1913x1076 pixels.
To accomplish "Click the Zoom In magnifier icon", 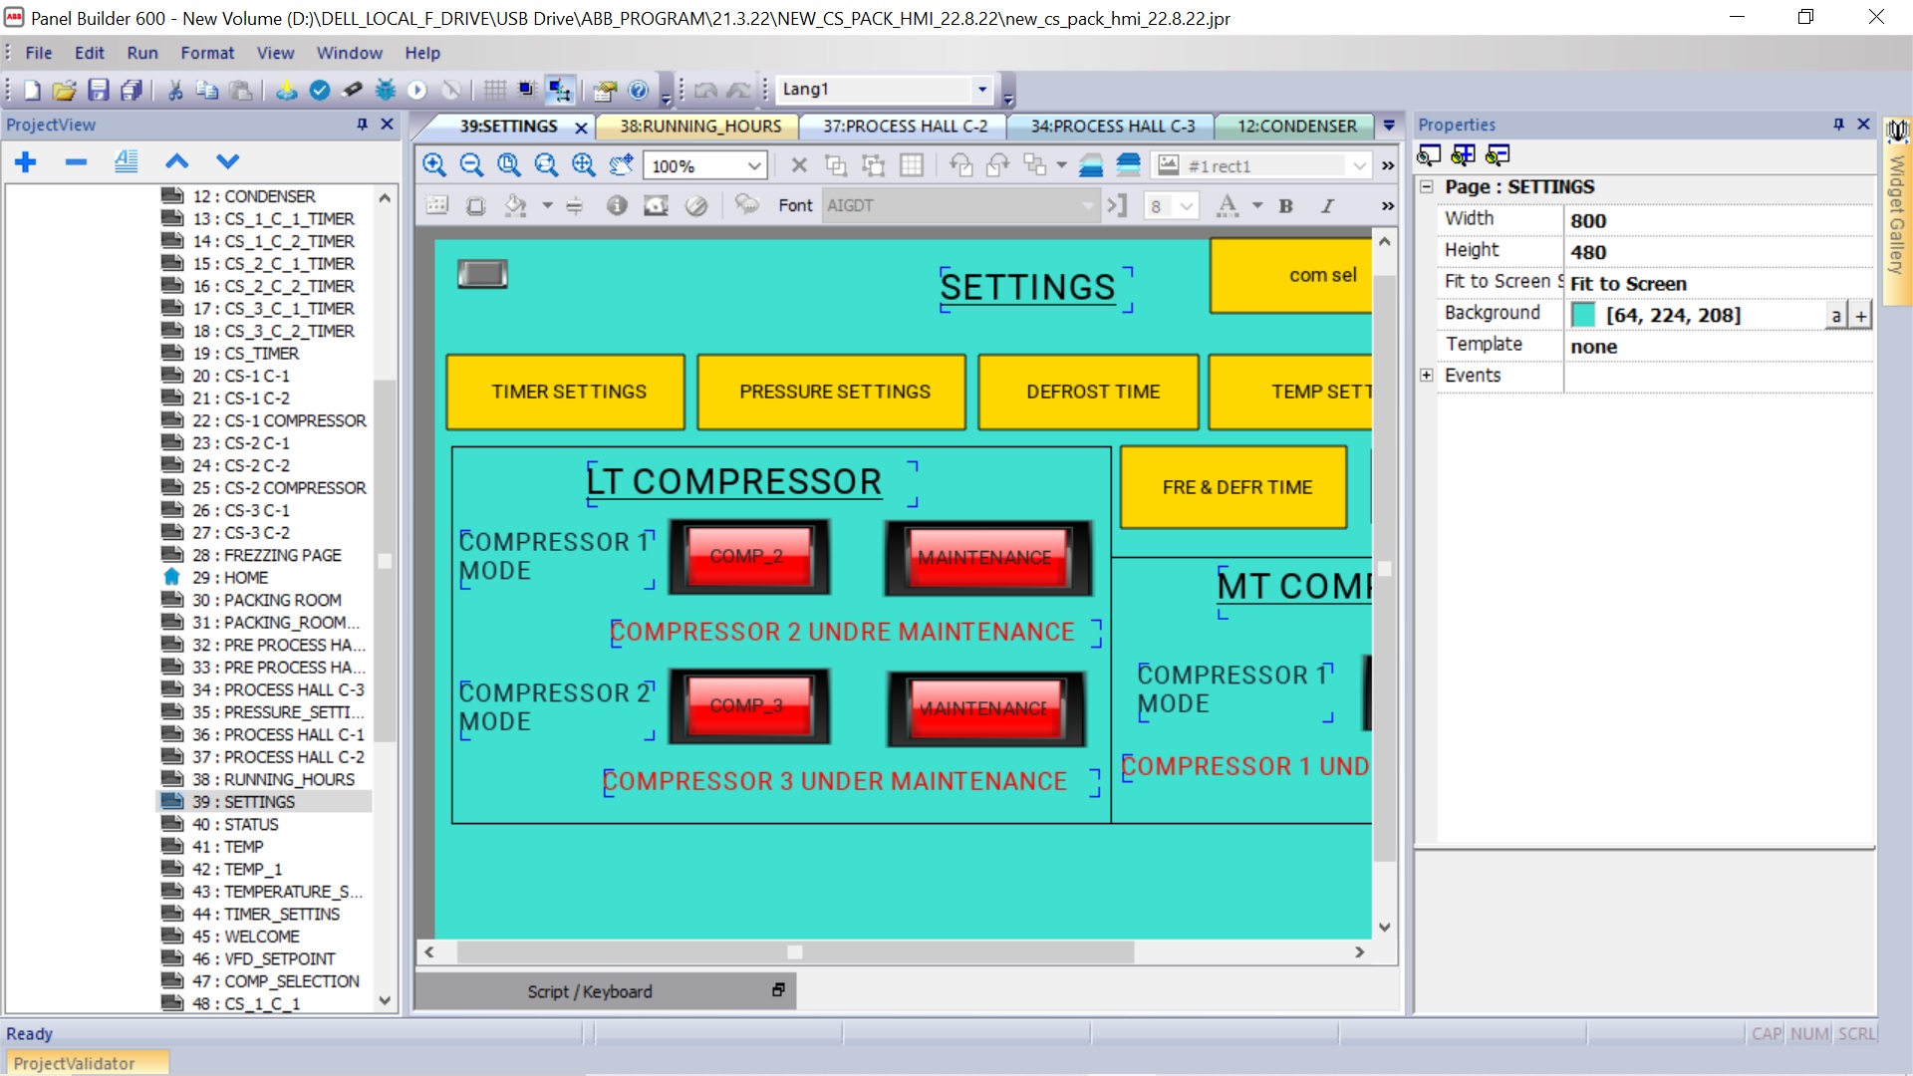I will point(434,165).
